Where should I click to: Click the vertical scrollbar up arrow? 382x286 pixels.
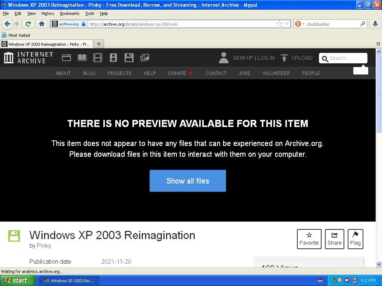[x=379, y=51]
